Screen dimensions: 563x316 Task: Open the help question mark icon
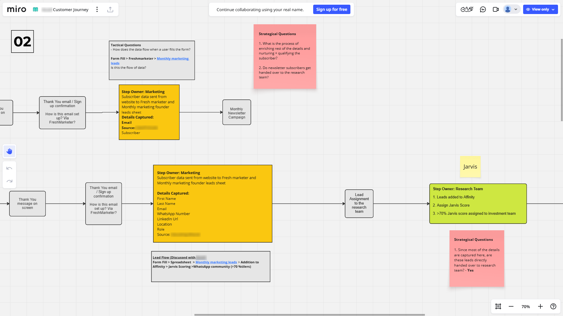click(553, 306)
